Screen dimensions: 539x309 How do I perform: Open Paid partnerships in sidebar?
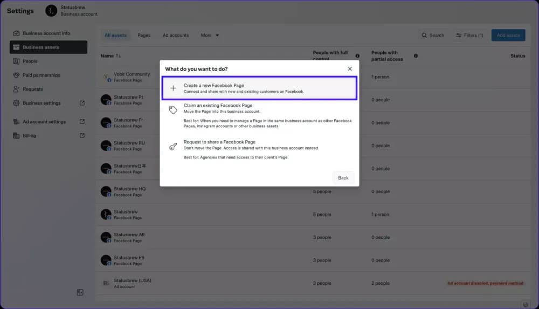tap(42, 75)
